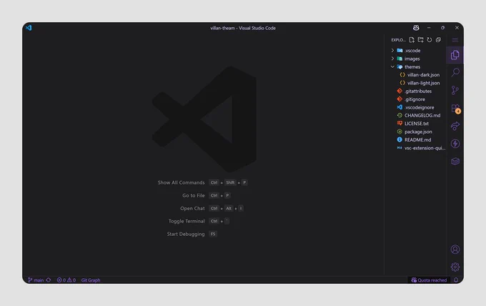This screenshot has height=306, width=486.
Task: Click the New Folder icon in Explorer header
Action: point(420,40)
